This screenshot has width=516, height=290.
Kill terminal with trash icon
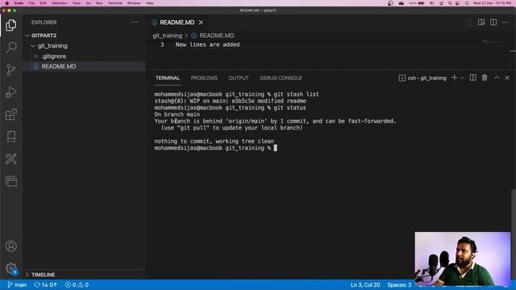tap(485, 77)
